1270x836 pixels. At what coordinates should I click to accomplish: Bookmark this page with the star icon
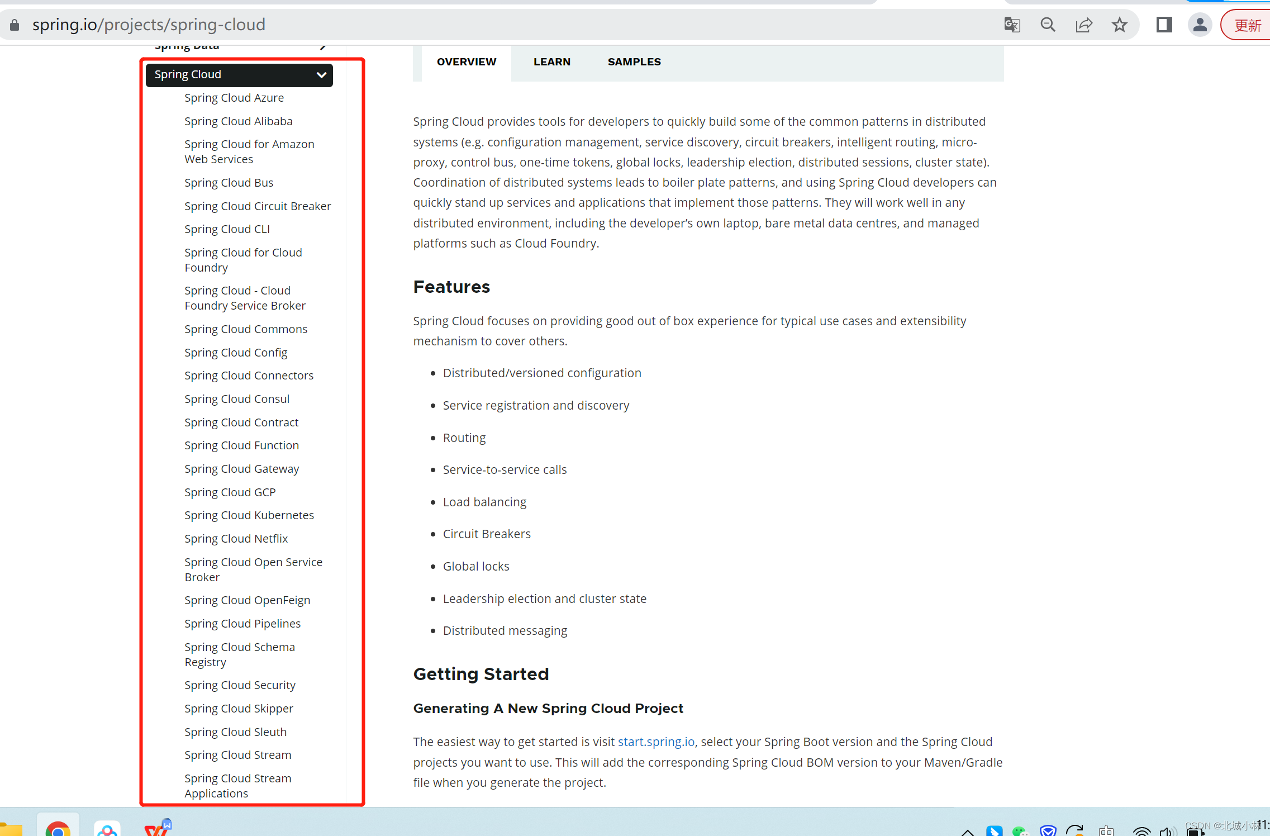1120,25
